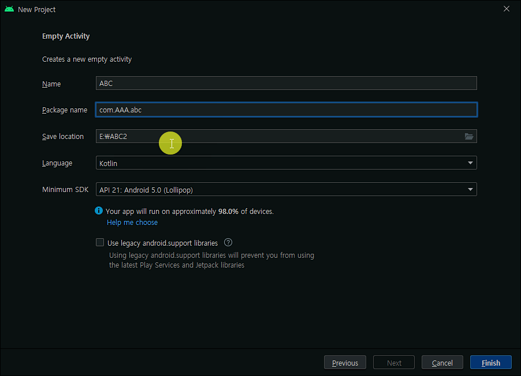This screenshot has width=521, height=376.
Task: Click the Package name label
Action: (65, 110)
